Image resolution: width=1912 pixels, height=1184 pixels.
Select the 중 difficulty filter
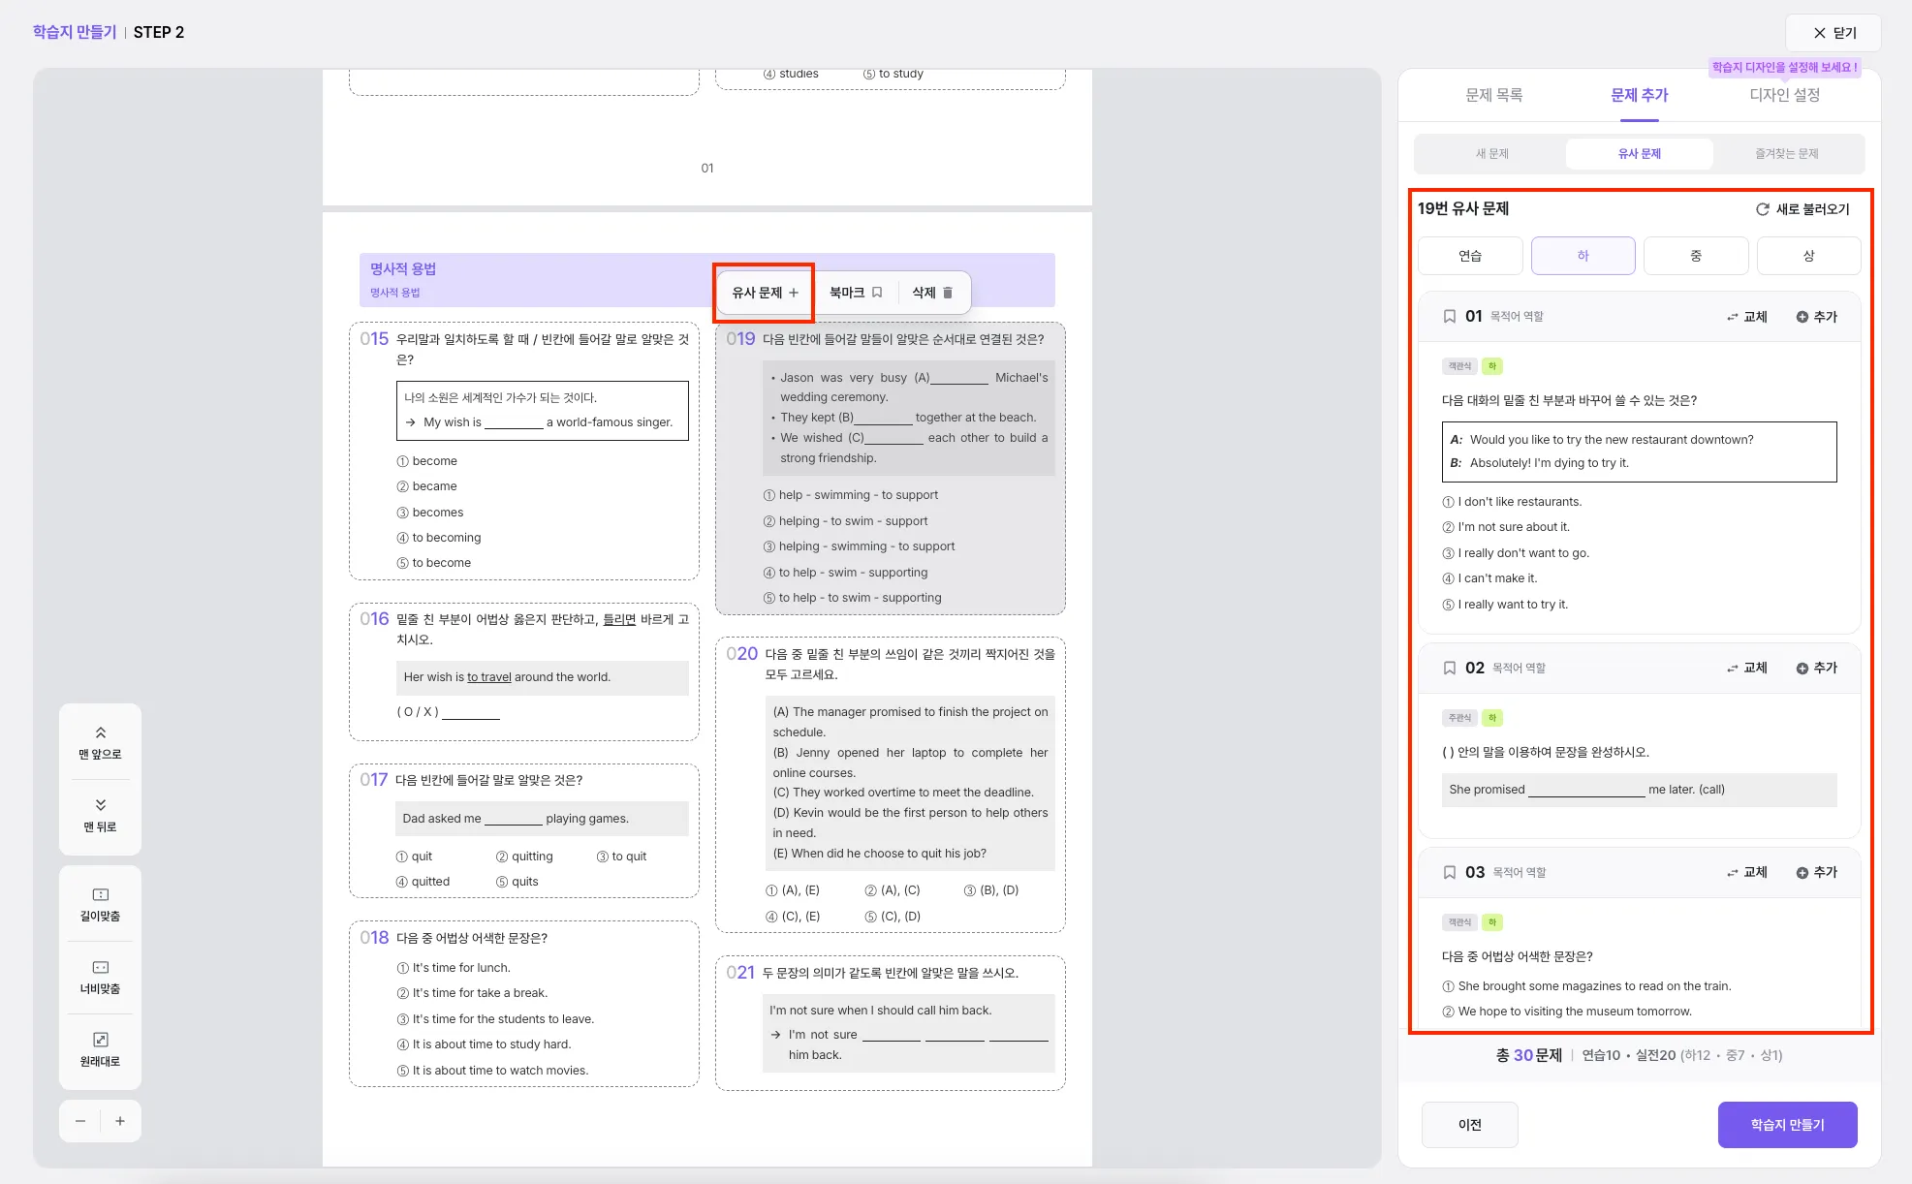tap(1695, 256)
